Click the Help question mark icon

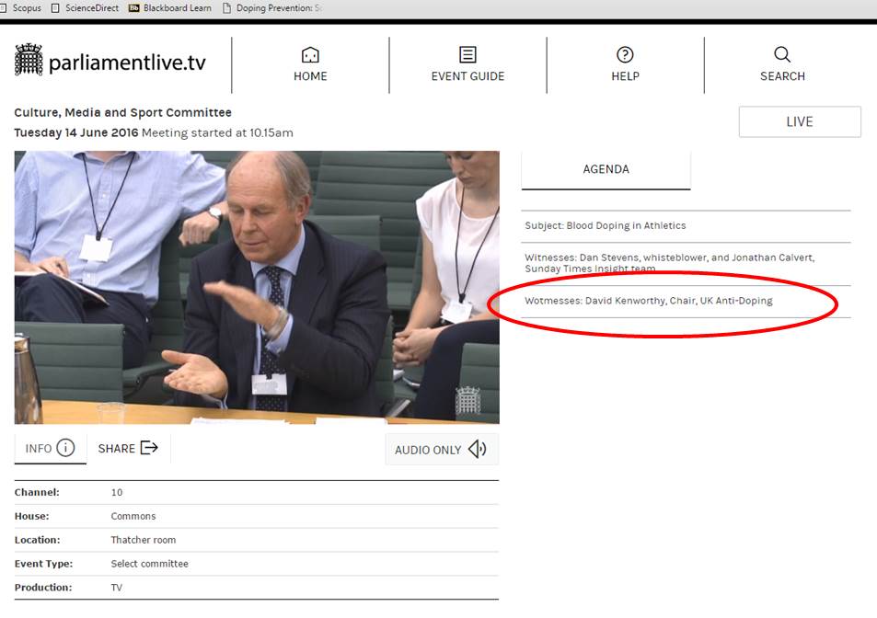point(625,55)
